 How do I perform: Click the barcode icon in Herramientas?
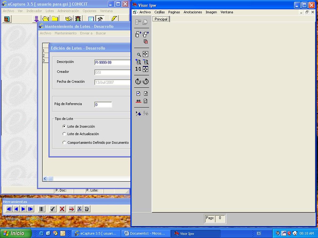click(42, 209)
